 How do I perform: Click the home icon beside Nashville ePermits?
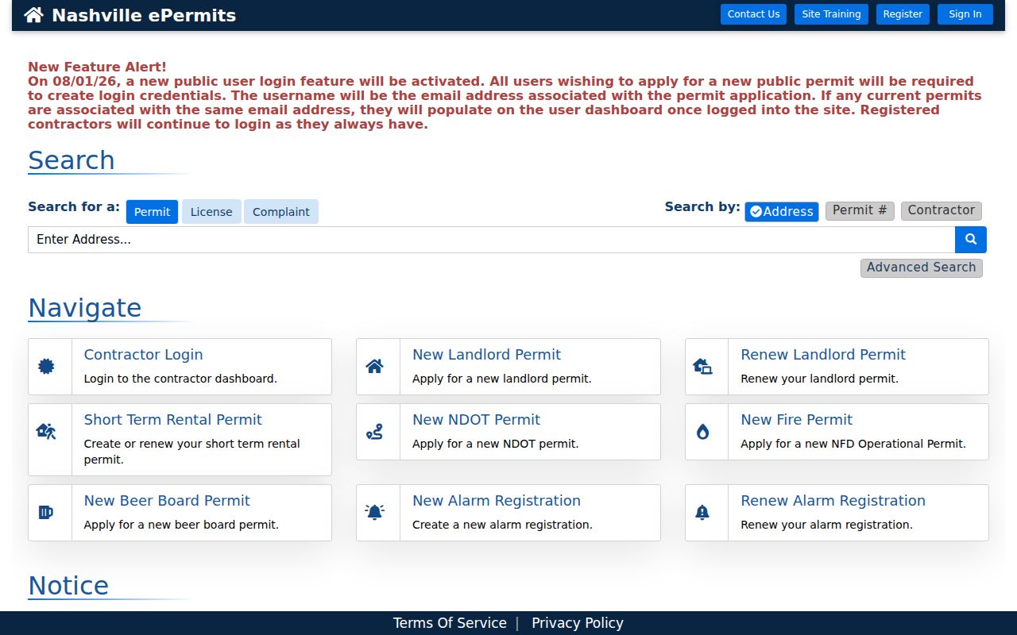click(x=33, y=14)
